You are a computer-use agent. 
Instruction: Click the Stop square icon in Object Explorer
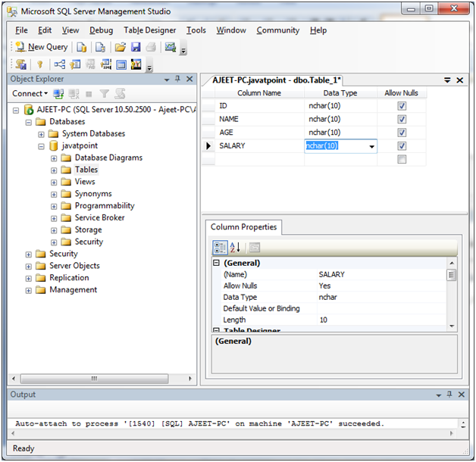pos(89,95)
